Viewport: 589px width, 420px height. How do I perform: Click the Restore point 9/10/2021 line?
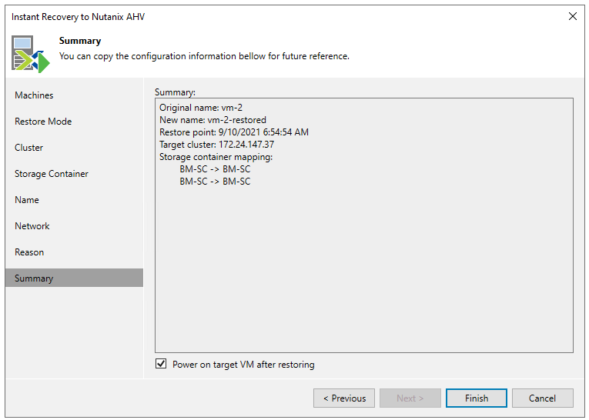coord(234,132)
